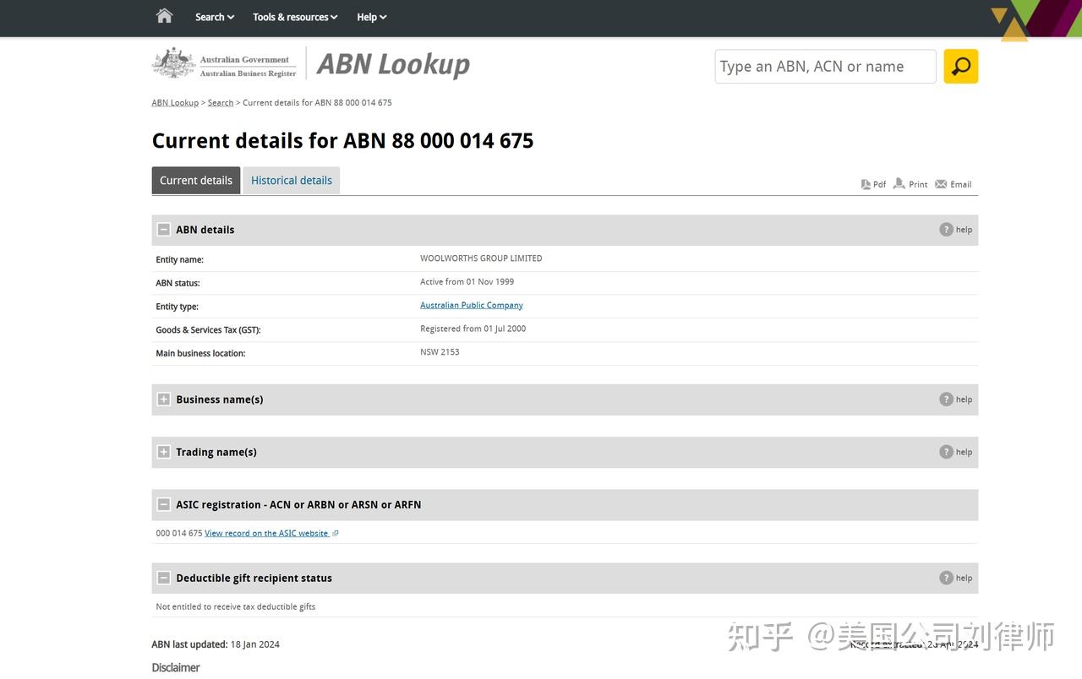
Task: Open the Australian Public Company link
Action: pos(472,306)
